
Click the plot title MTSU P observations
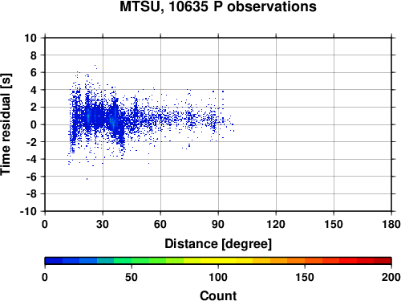(x=218, y=6)
